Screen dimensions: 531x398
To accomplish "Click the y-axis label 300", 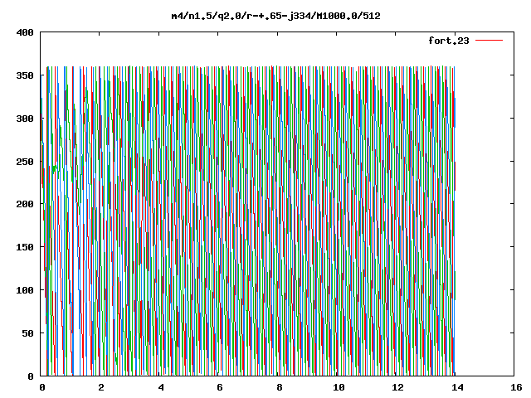I will click(25, 119).
